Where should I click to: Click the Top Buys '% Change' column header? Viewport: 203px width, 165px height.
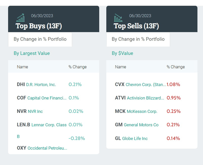(77, 67)
